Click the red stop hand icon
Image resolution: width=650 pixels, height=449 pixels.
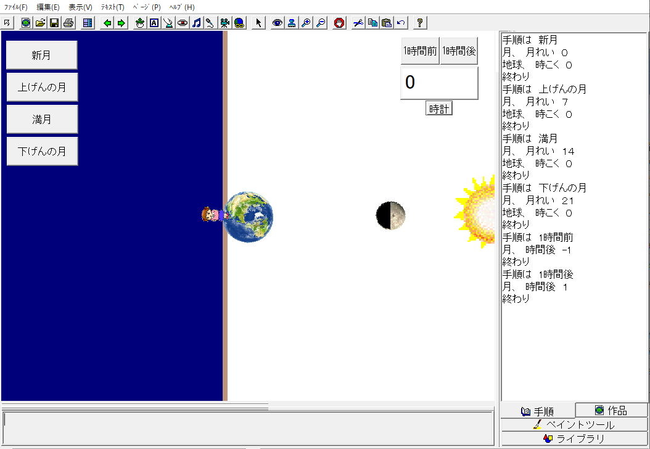(x=339, y=23)
